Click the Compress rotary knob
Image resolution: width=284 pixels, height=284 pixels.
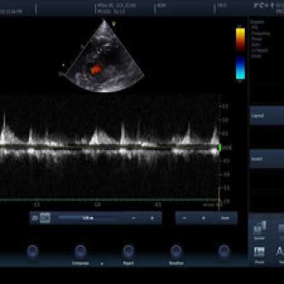click(x=80, y=251)
